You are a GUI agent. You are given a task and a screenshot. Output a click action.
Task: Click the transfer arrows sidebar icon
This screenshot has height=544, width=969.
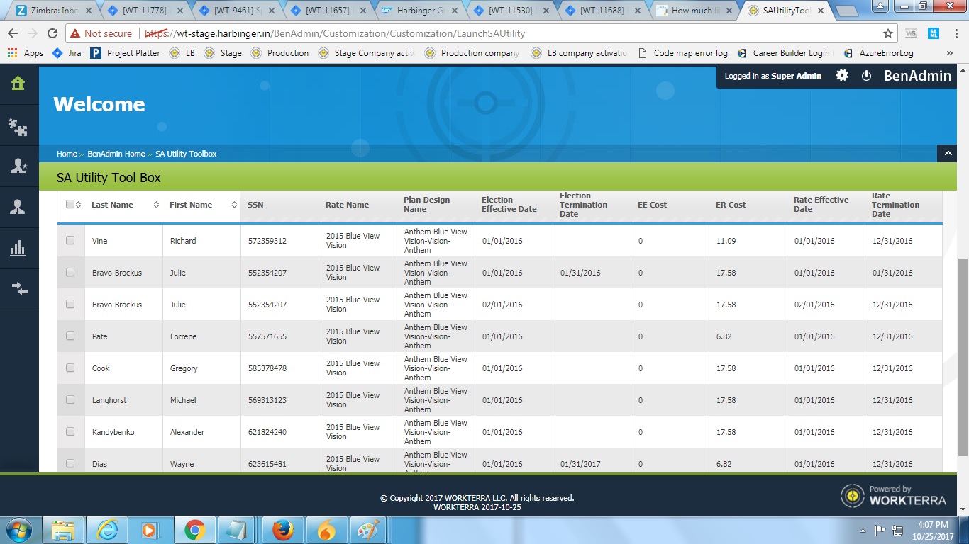click(18, 288)
